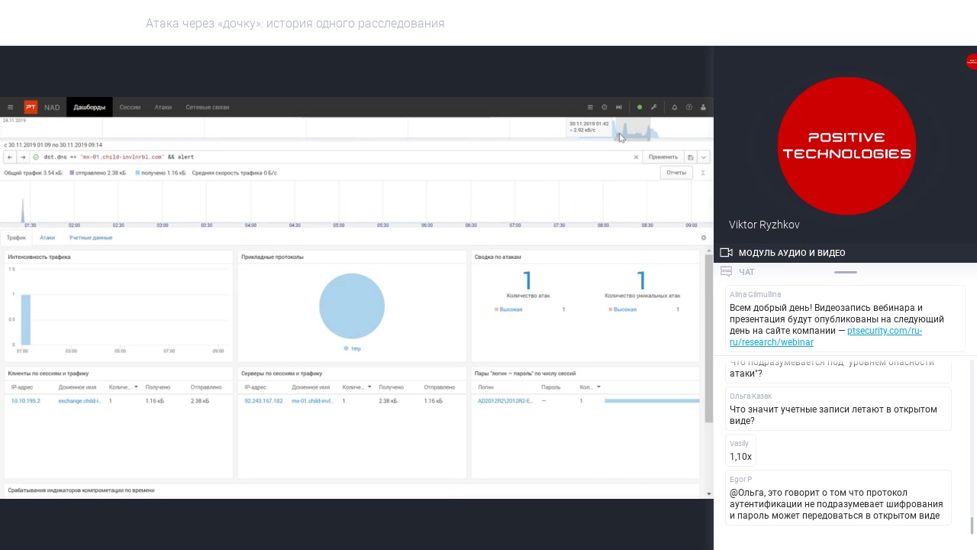Open server IP 92.243.167.182
The height and width of the screenshot is (550, 977).
(263, 401)
